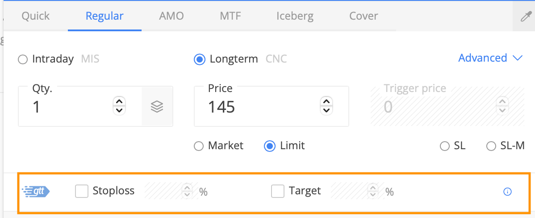
Task: Enable the Target checkbox
Action: click(278, 191)
